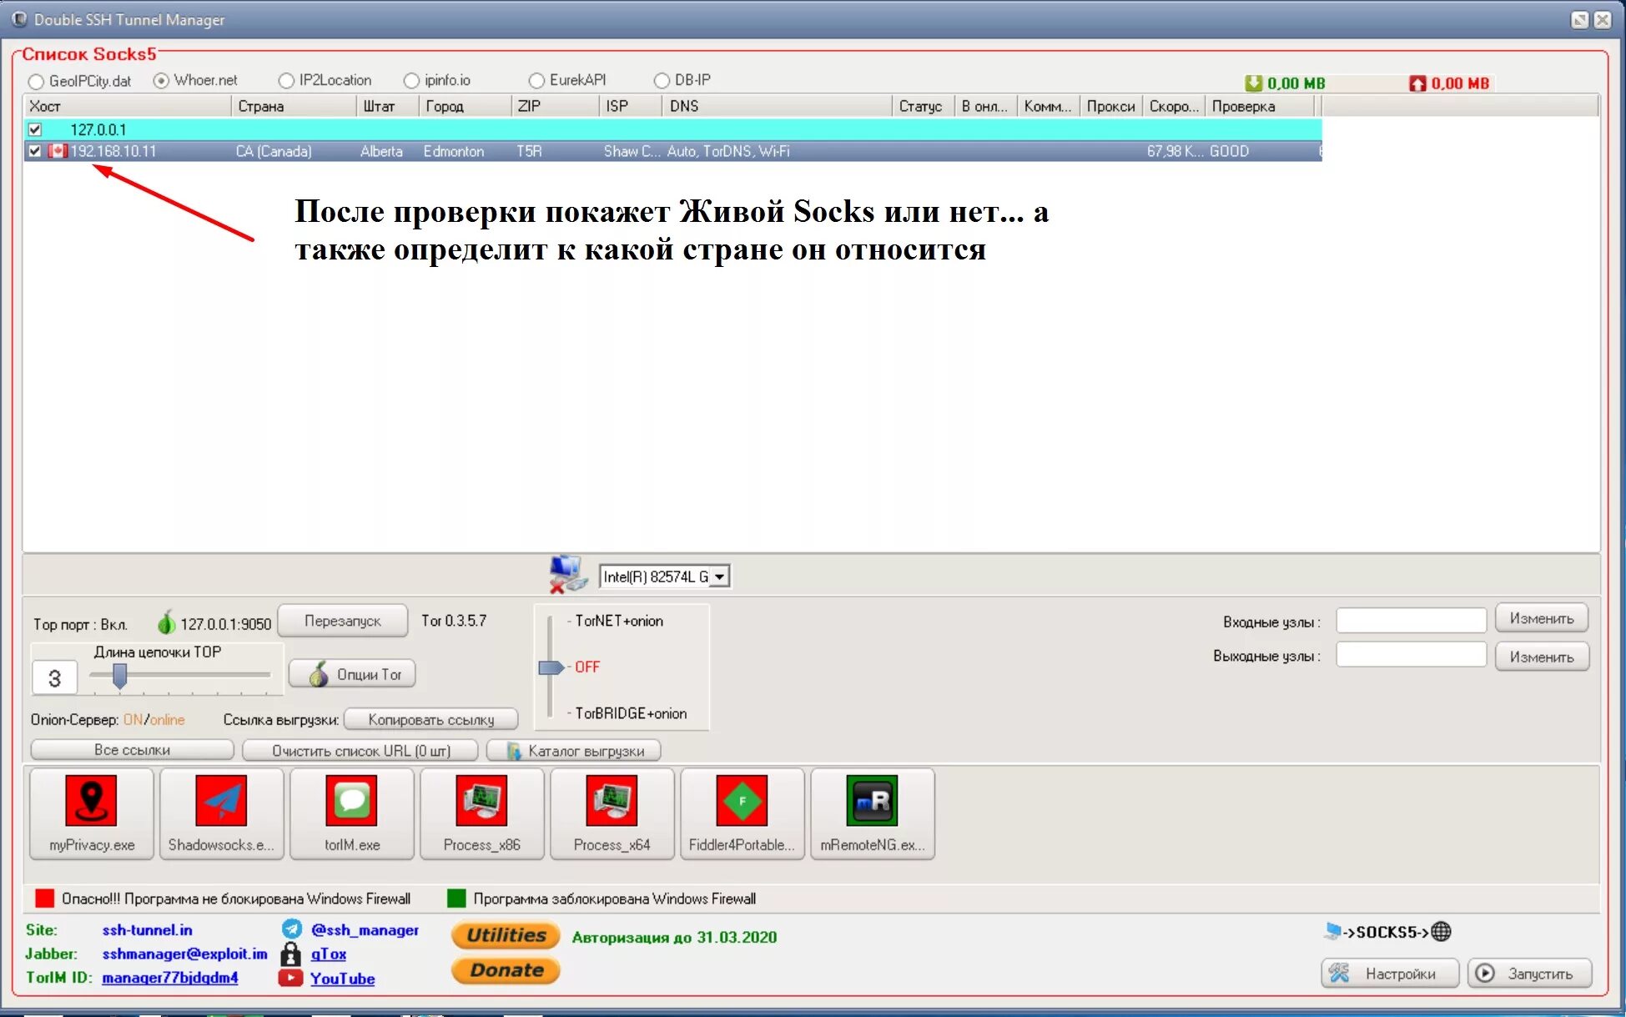Open Process_x86 launcher icon

tap(481, 813)
